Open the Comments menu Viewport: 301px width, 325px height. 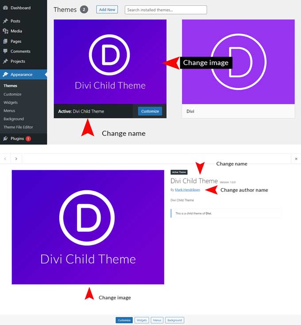20,51
